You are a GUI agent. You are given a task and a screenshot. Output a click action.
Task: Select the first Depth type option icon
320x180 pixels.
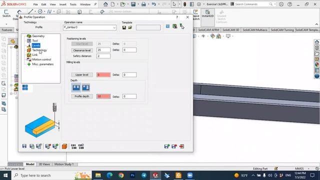tap(76, 87)
